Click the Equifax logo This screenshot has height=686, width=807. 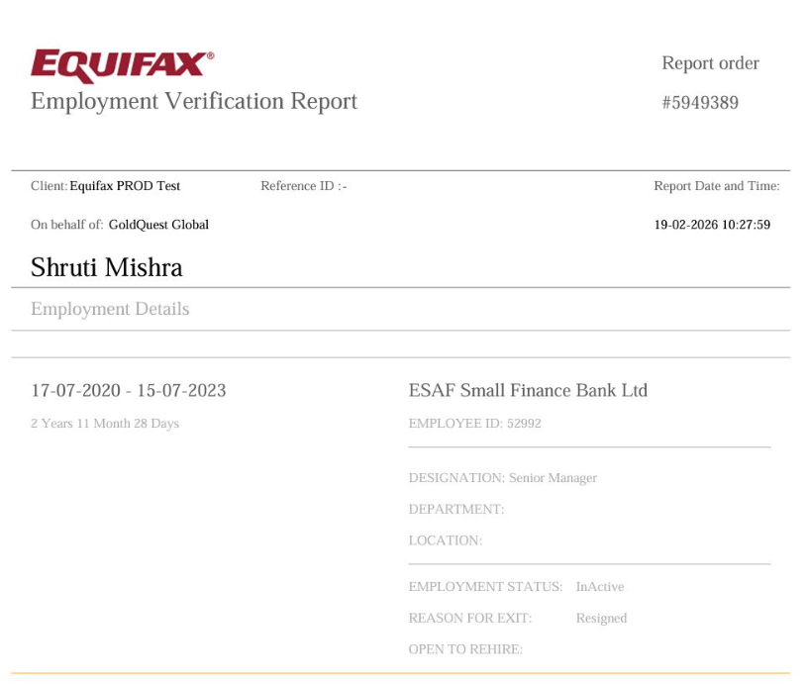tap(122, 66)
